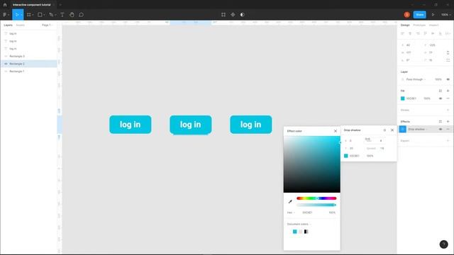Open the Pass through blend mode dropdown
454x255 pixels.
point(416,79)
